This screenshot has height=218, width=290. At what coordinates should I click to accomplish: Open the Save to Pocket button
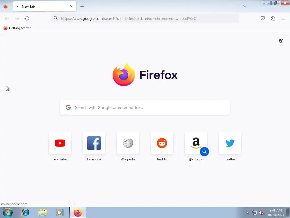click(x=263, y=18)
